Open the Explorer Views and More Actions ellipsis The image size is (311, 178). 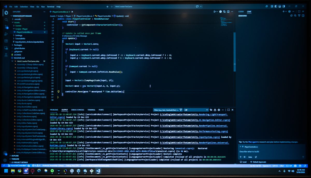tap(44, 12)
